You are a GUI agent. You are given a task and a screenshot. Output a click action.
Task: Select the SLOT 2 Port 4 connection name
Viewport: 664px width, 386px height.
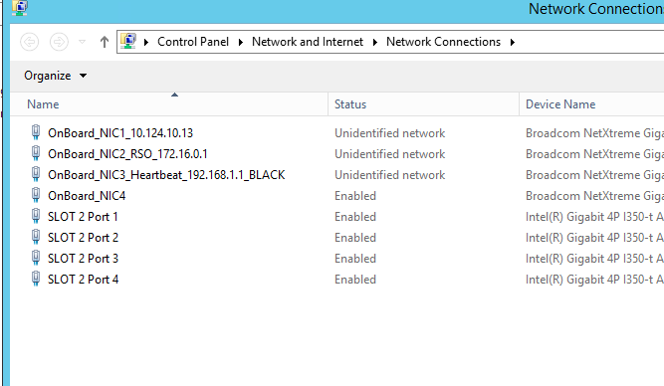coord(83,280)
